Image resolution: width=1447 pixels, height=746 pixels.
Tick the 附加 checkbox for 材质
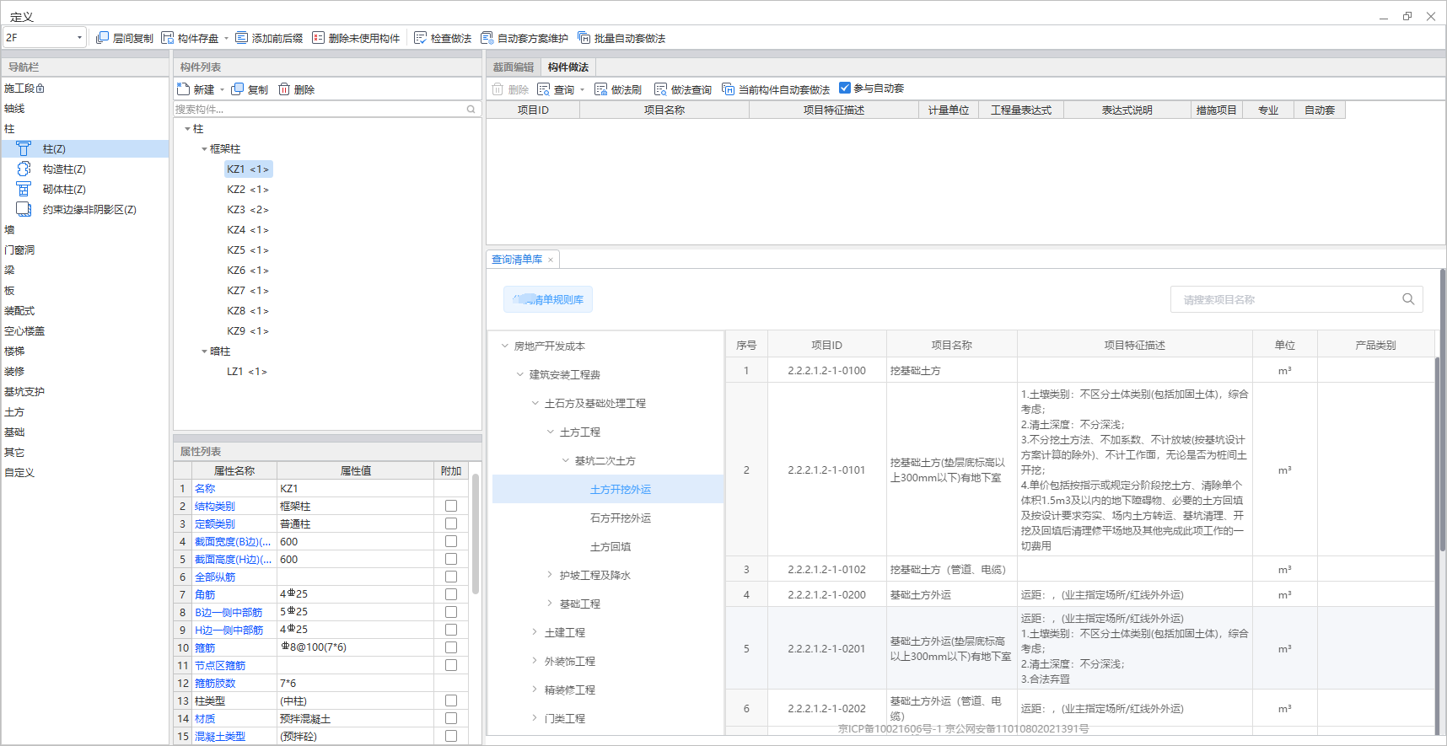tap(451, 718)
